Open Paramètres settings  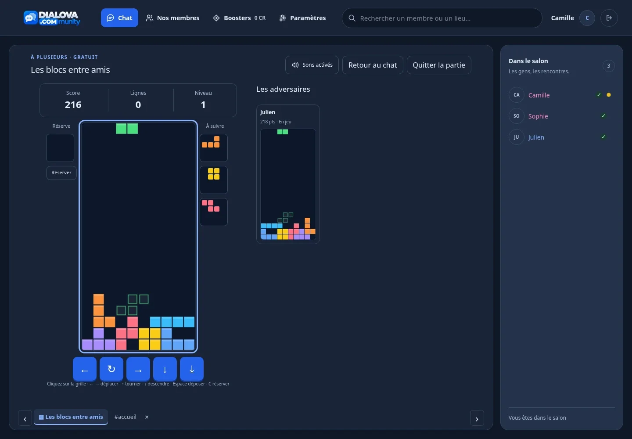tap(302, 18)
